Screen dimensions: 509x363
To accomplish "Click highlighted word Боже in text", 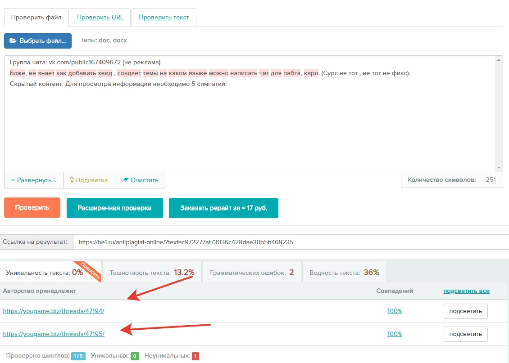I will click(x=18, y=73).
